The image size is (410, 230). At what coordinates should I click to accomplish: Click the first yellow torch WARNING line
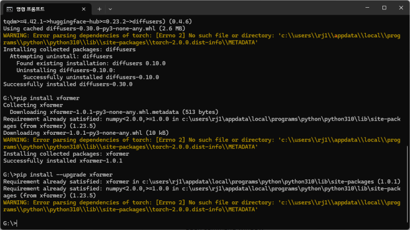201,39
